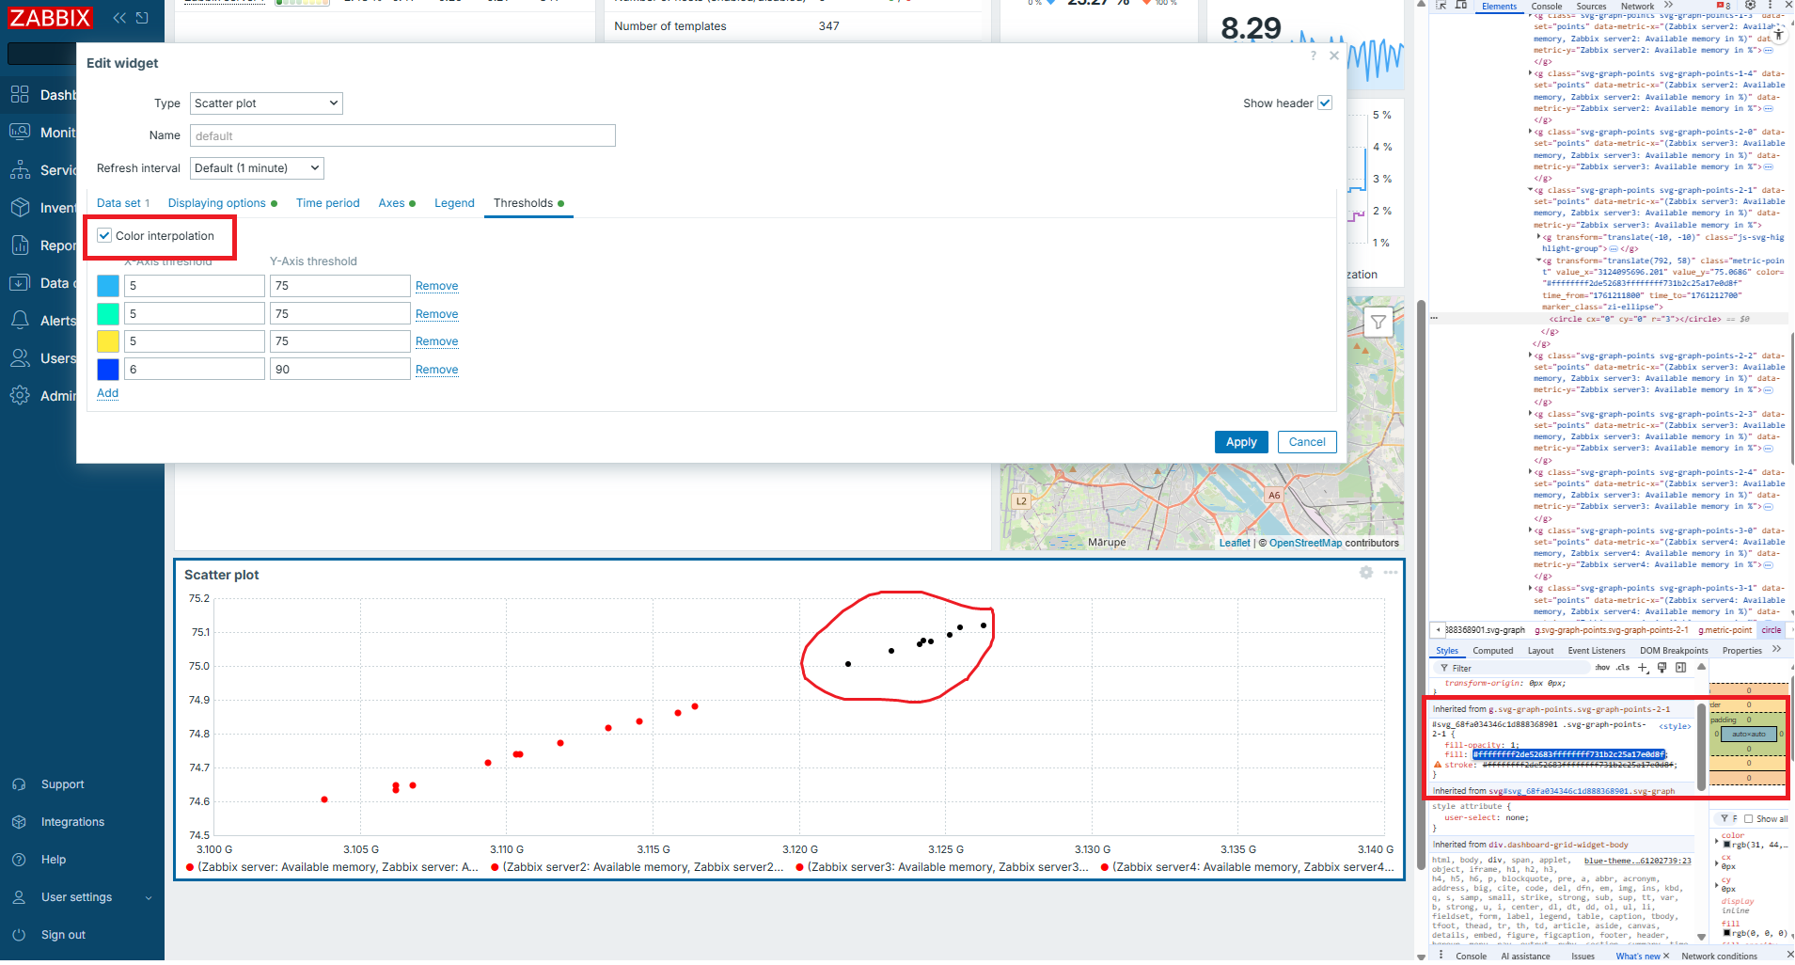
Task: Open the Integrations icon in sidebar
Action: click(x=19, y=822)
